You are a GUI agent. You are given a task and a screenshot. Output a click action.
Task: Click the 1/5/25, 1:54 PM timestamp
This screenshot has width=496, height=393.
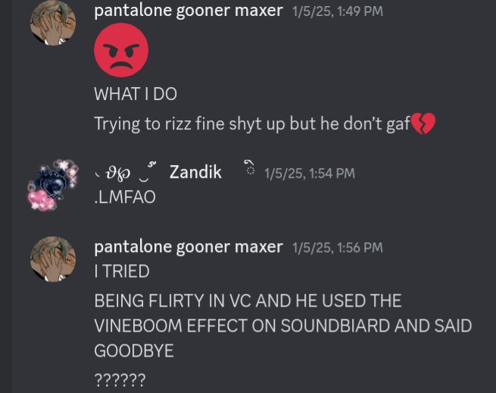pos(310,173)
